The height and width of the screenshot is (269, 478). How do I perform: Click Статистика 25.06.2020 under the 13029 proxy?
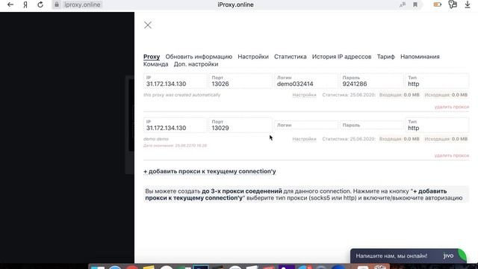tap(349, 139)
